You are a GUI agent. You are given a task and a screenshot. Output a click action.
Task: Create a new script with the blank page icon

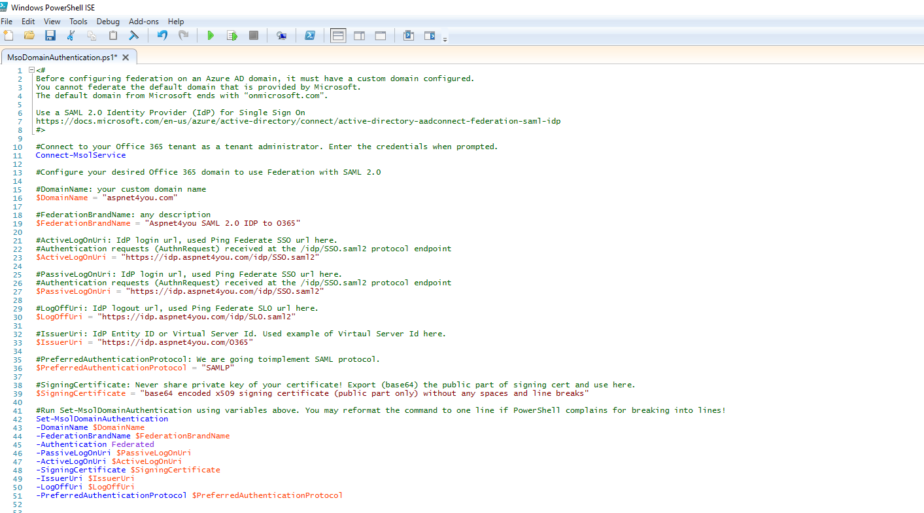[8, 35]
